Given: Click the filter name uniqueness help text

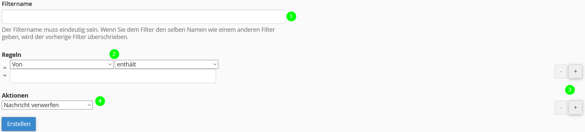Looking at the screenshot, I should point(138,33).
